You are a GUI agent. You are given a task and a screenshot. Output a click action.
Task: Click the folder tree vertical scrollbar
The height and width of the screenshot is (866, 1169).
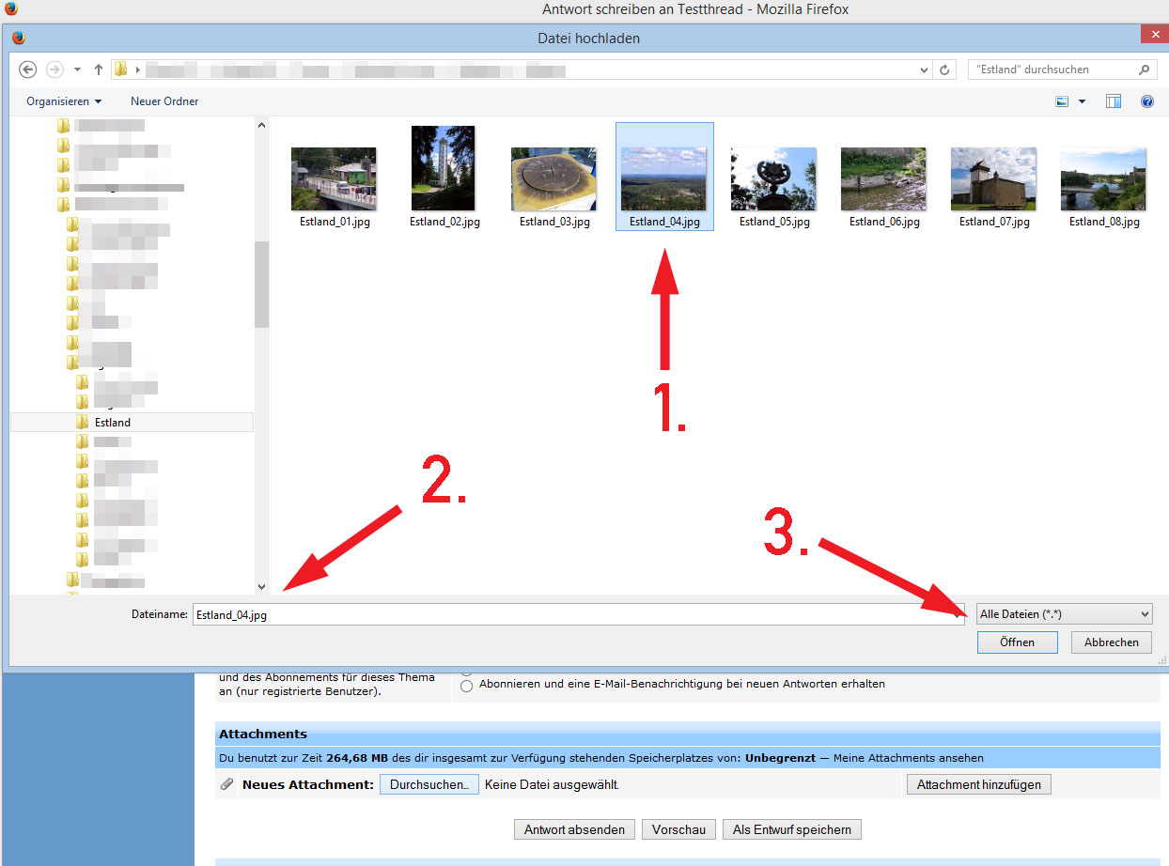[x=261, y=282]
